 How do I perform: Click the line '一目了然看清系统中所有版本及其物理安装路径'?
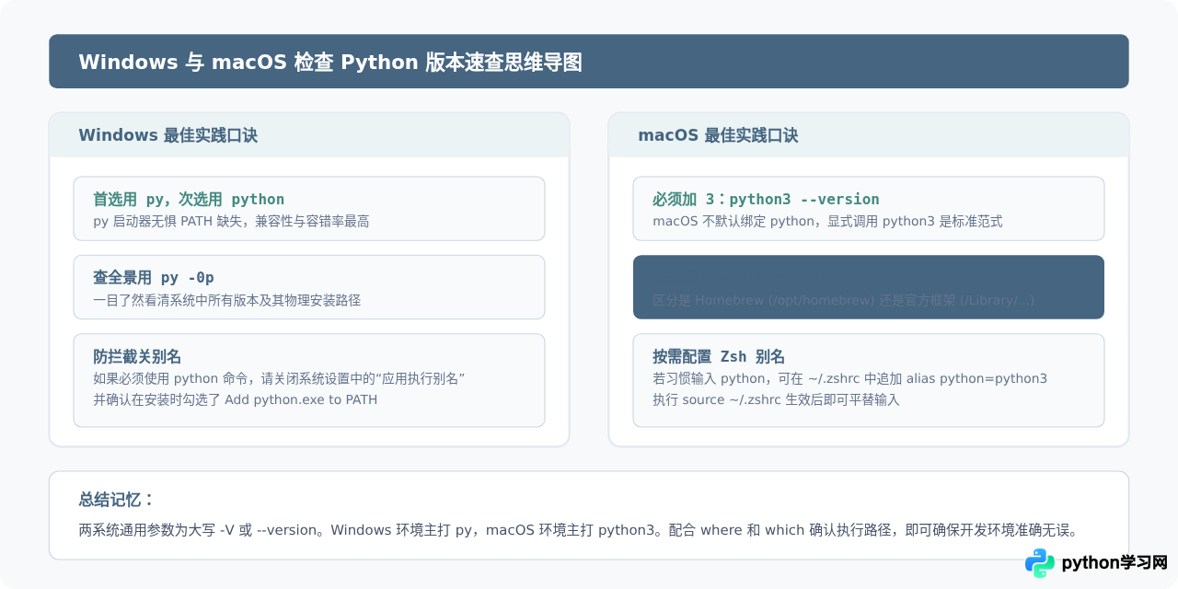point(226,300)
